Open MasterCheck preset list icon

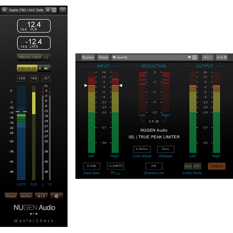pos(54,10)
